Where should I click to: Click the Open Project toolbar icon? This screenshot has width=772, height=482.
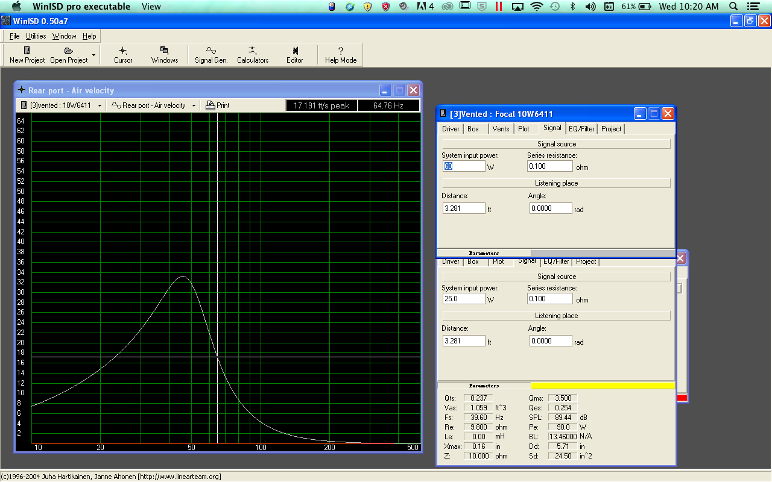(69, 55)
